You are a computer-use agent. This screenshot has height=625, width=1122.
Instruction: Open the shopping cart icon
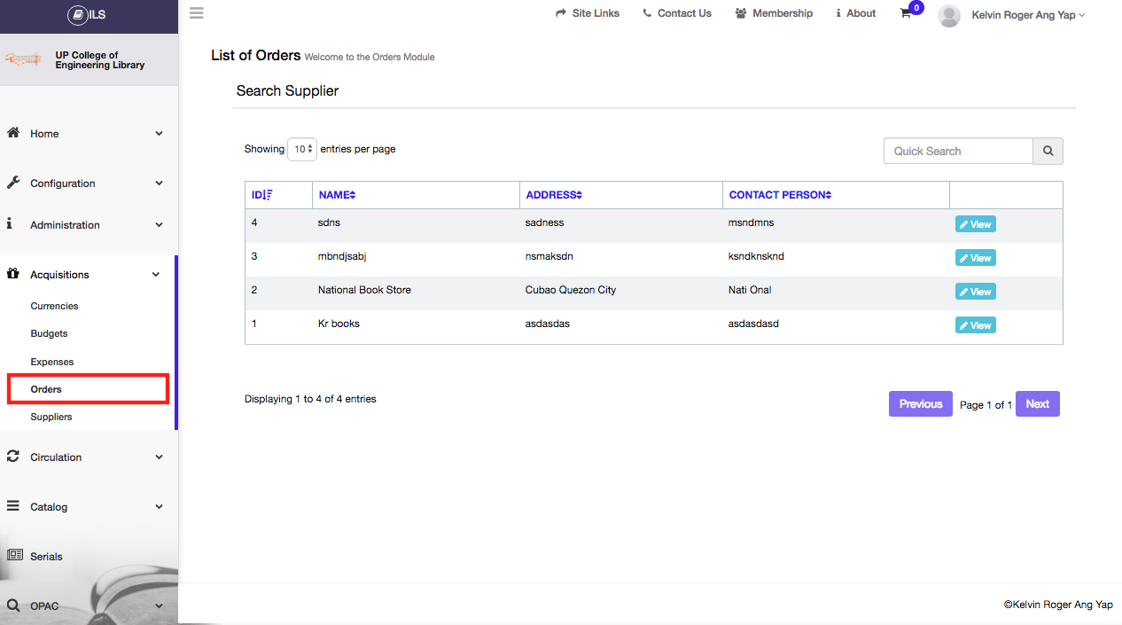tap(906, 13)
